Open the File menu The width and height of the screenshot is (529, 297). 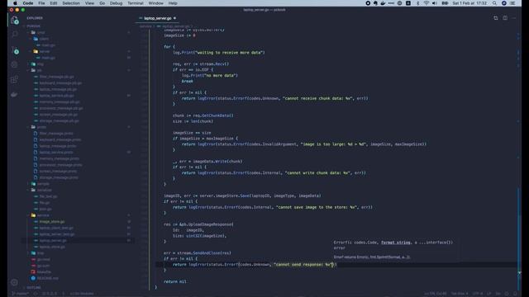[x=41, y=3]
